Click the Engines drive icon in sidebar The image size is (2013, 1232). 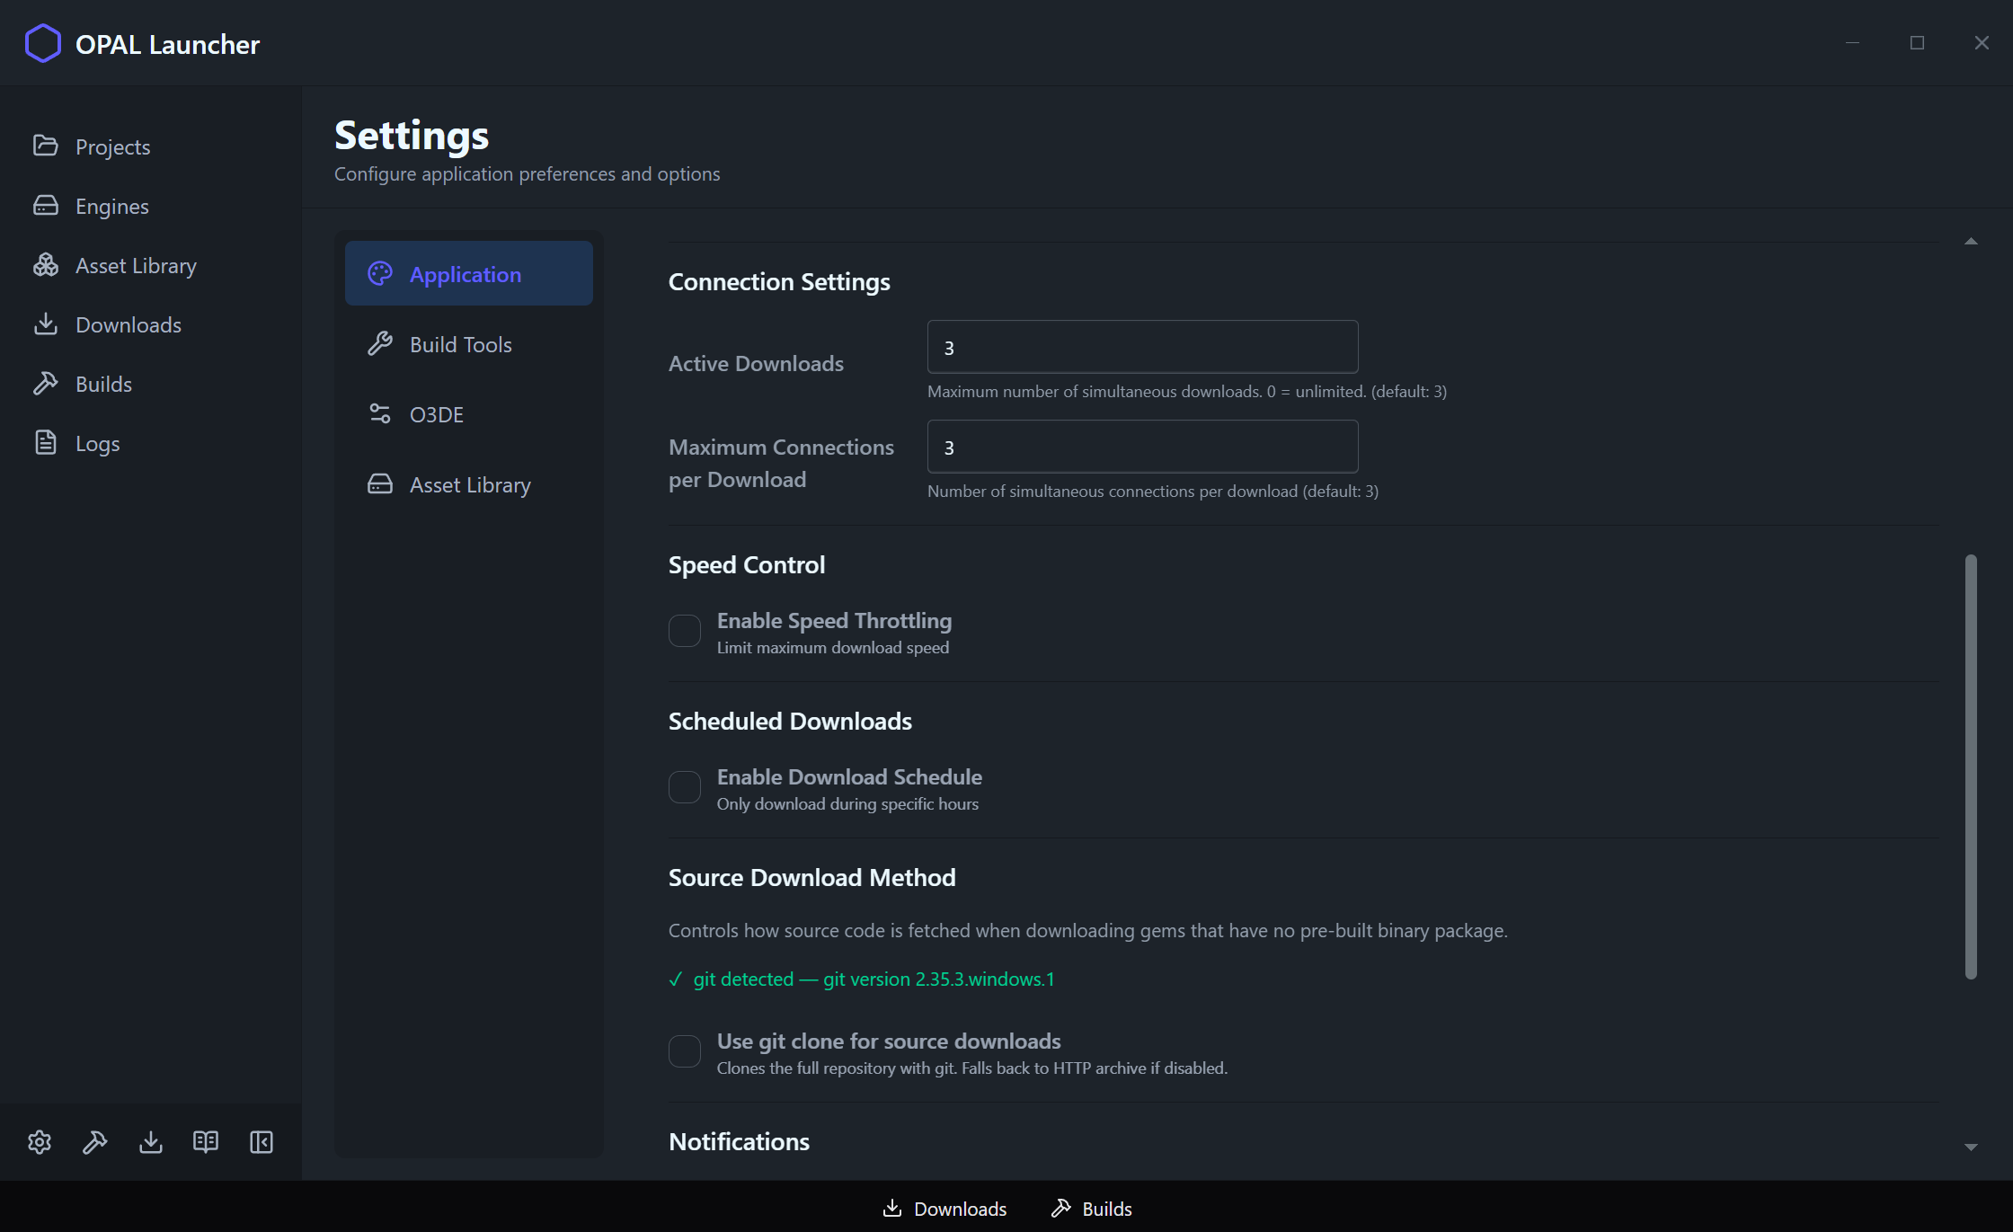click(x=46, y=205)
